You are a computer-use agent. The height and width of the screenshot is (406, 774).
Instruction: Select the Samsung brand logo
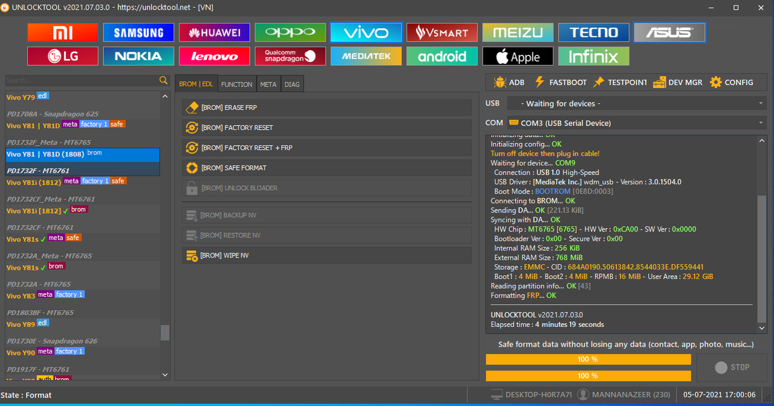pos(138,32)
